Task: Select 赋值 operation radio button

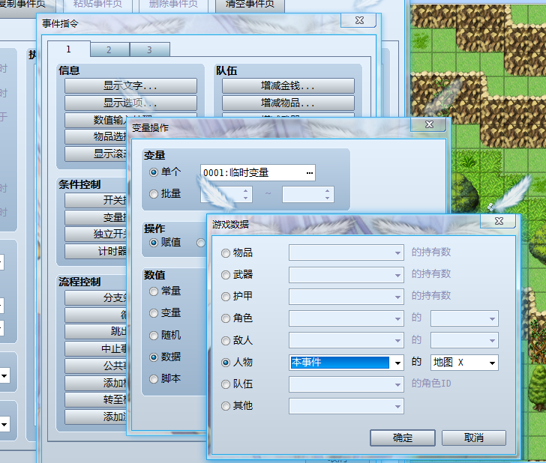Action: (154, 243)
